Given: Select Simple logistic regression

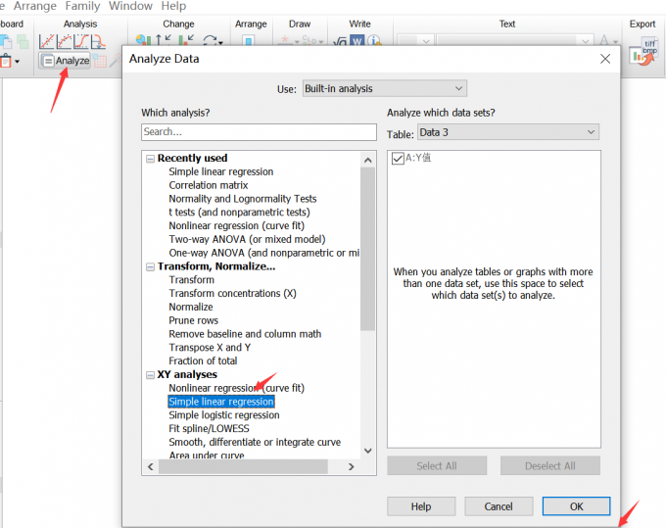Looking at the screenshot, I should pos(224,415).
